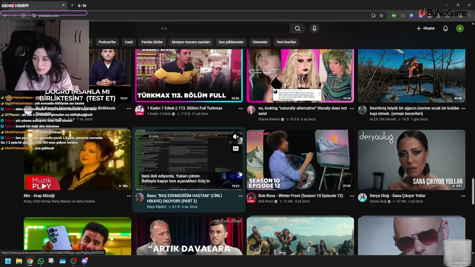Select the İzlenenler filter chip
475x267 pixels.
point(260,42)
